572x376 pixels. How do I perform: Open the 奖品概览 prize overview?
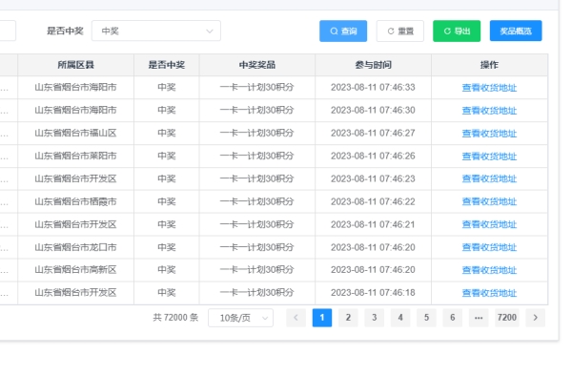(x=516, y=31)
